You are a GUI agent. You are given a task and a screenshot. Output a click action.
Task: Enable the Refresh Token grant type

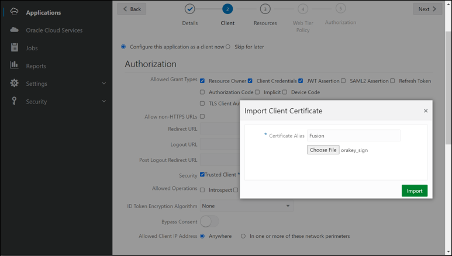(x=392, y=81)
